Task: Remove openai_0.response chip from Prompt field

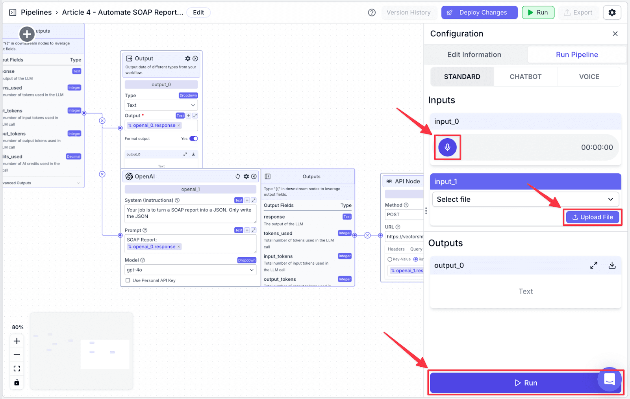Action: pyautogui.click(x=179, y=247)
